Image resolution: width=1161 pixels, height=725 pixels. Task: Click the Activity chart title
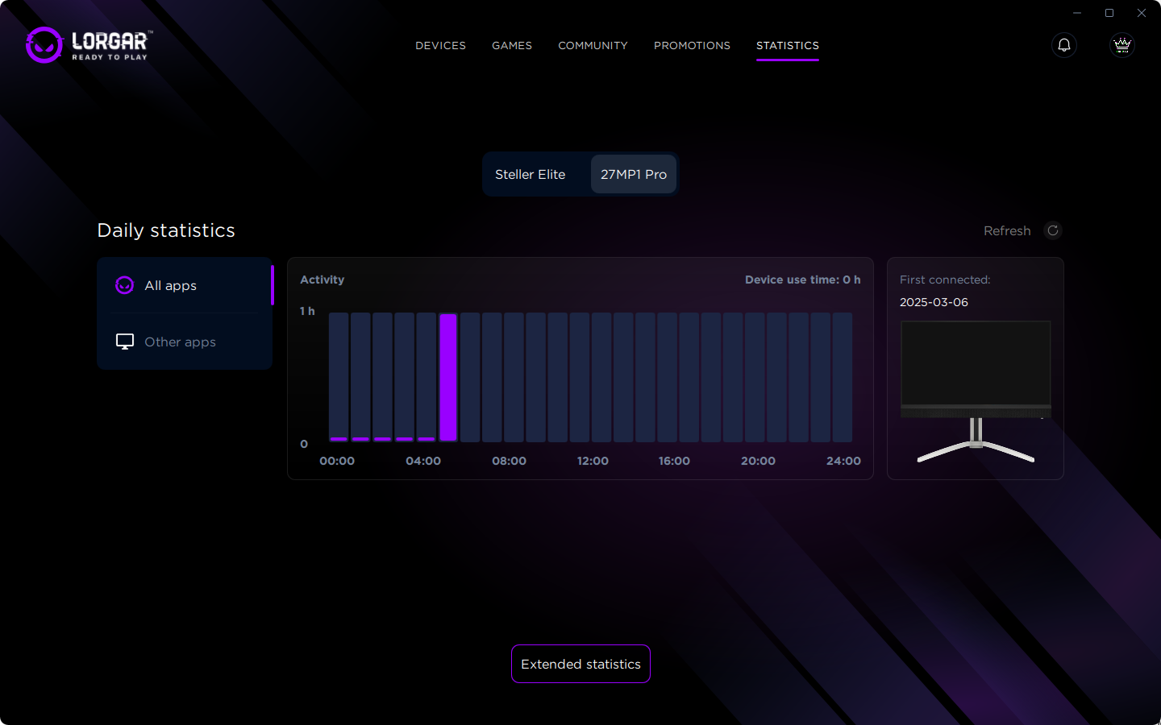point(322,280)
